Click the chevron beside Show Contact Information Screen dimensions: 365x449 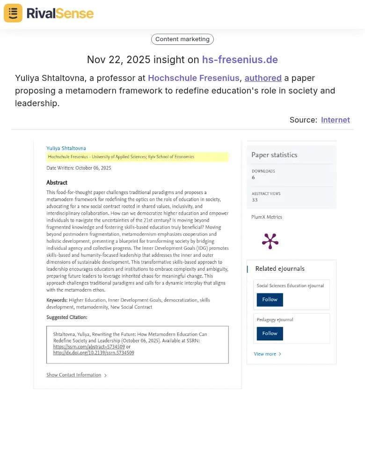105,376
